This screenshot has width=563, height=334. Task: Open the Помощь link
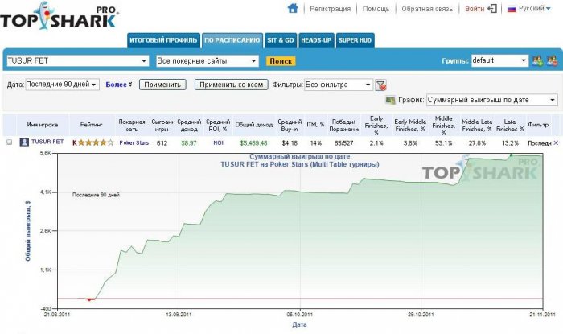click(376, 9)
